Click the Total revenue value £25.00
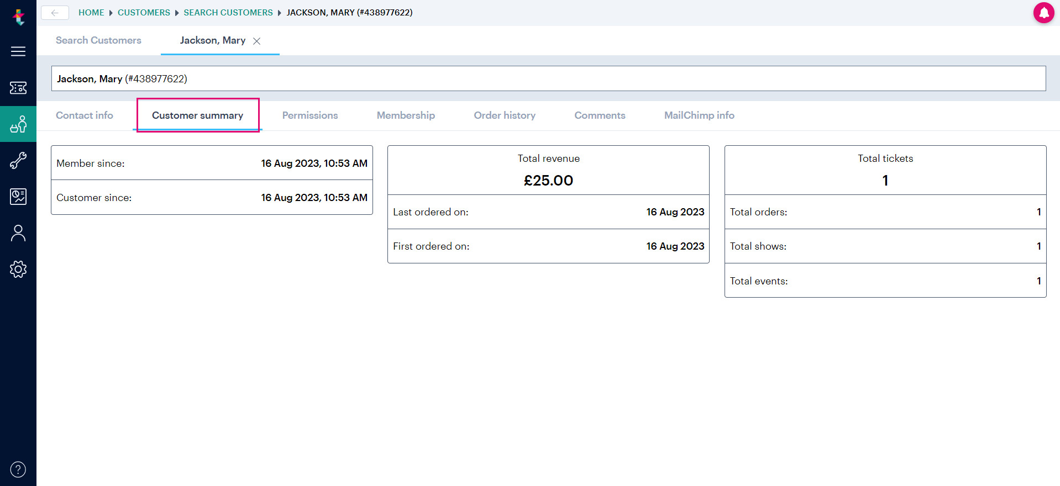 pyautogui.click(x=549, y=181)
